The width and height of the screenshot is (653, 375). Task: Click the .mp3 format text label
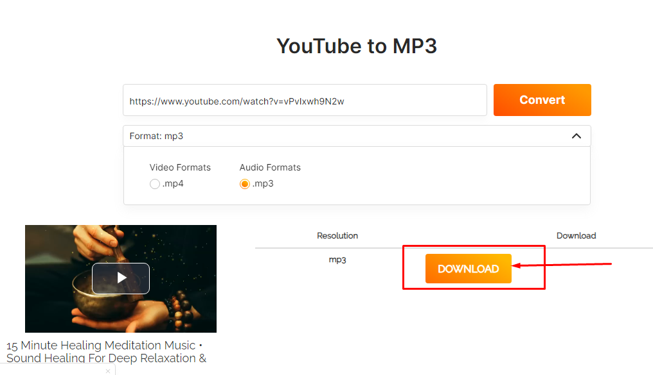coord(263,183)
